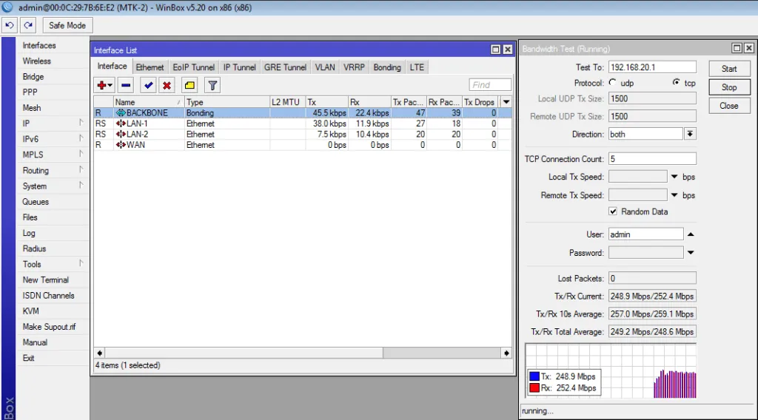
Task: Select the udp protocol radio button
Action: pos(613,83)
